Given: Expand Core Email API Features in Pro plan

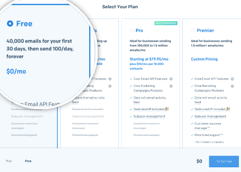Looking at the screenshot, I should coord(171,79).
